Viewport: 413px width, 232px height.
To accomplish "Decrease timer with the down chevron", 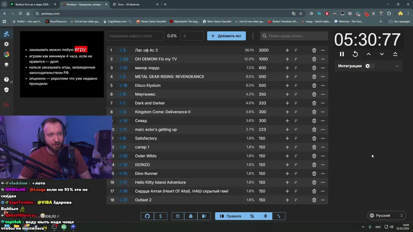I will tap(382, 54).
